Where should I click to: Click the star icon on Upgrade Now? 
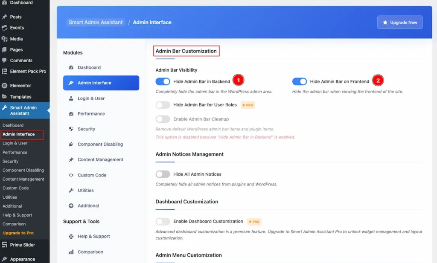[385, 22]
